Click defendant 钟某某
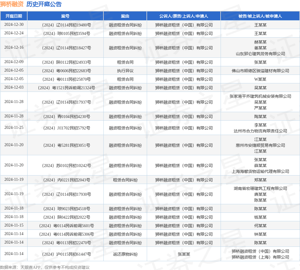Image resolution: width=300 pixels, height=270 pixels. coord(260,234)
